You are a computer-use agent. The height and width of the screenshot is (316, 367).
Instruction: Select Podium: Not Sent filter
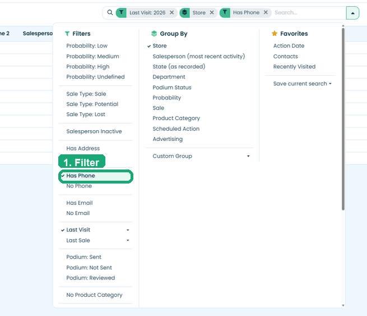tap(89, 268)
